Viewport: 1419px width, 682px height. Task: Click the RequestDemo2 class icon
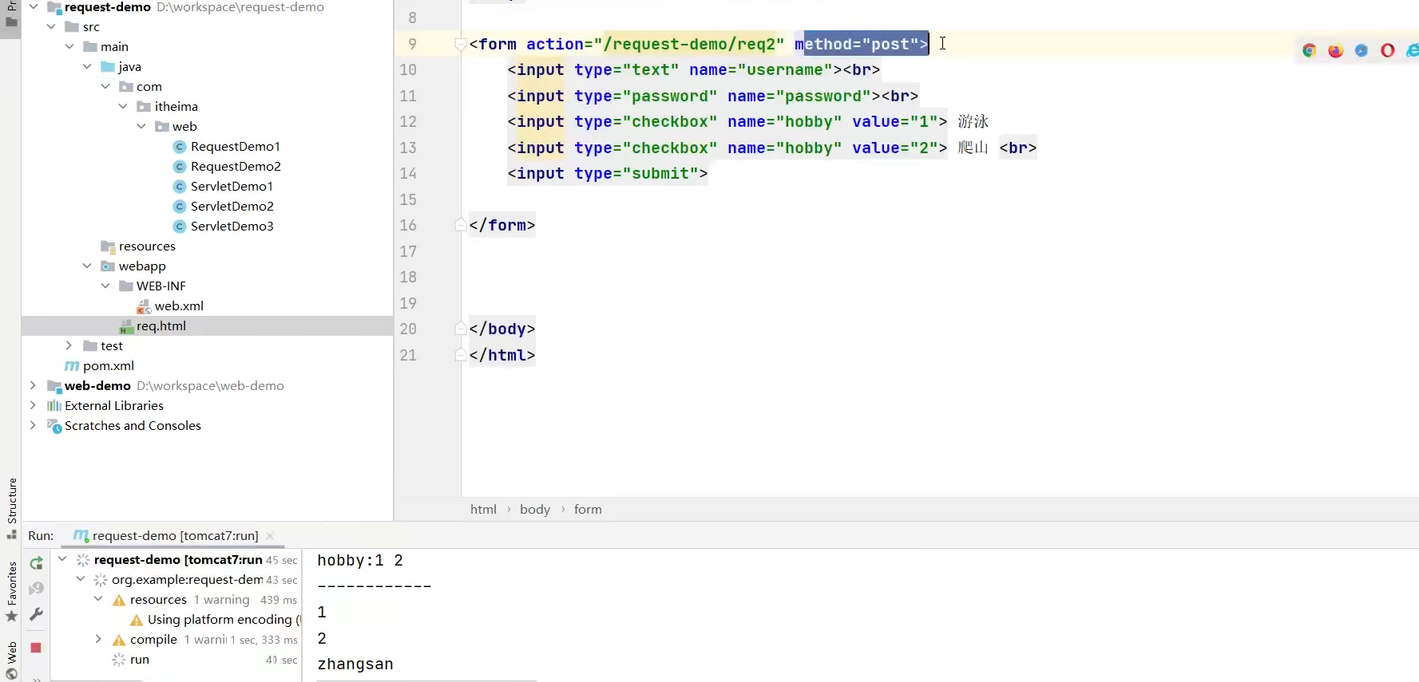point(180,166)
